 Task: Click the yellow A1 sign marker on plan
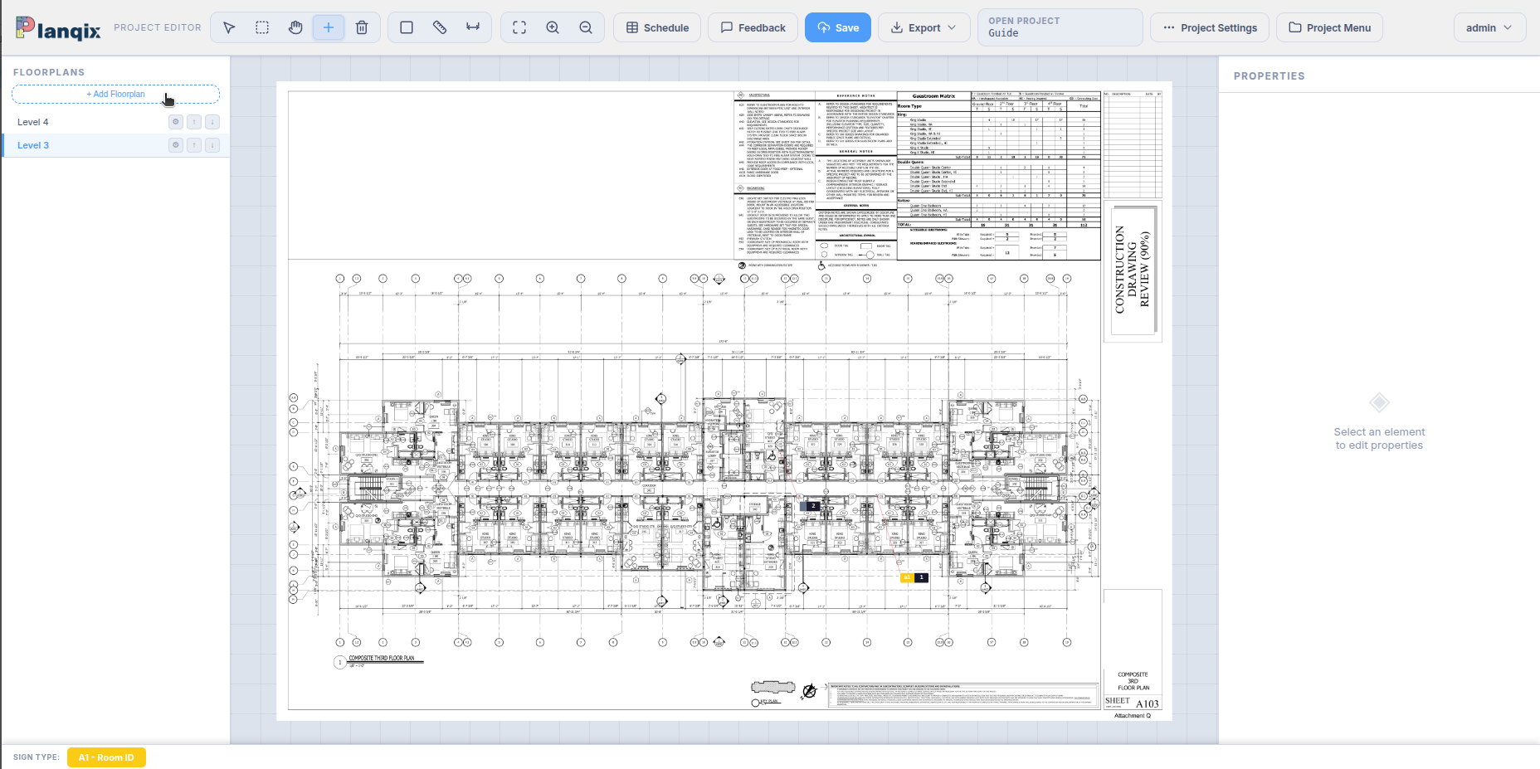click(x=907, y=577)
